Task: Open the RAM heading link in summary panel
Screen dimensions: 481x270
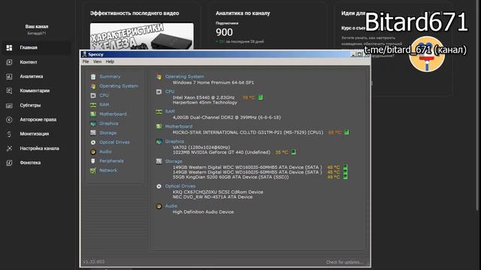Action: [170, 112]
